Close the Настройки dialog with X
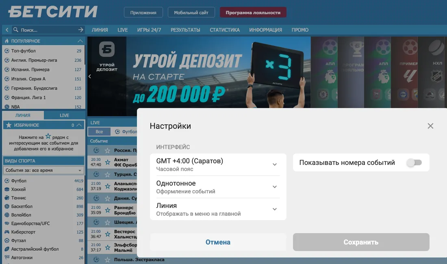This screenshot has width=447, height=264. click(x=430, y=126)
